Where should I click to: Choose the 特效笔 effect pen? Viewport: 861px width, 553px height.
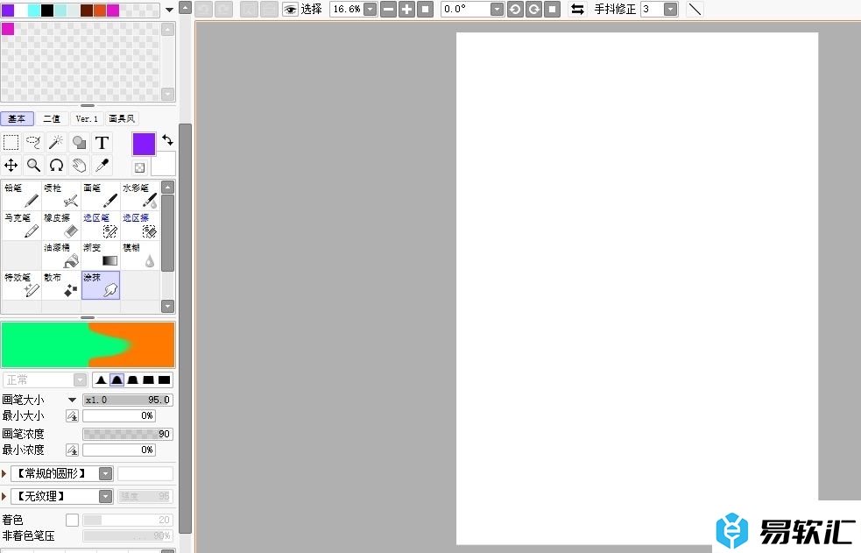pyautogui.click(x=21, y=285)
